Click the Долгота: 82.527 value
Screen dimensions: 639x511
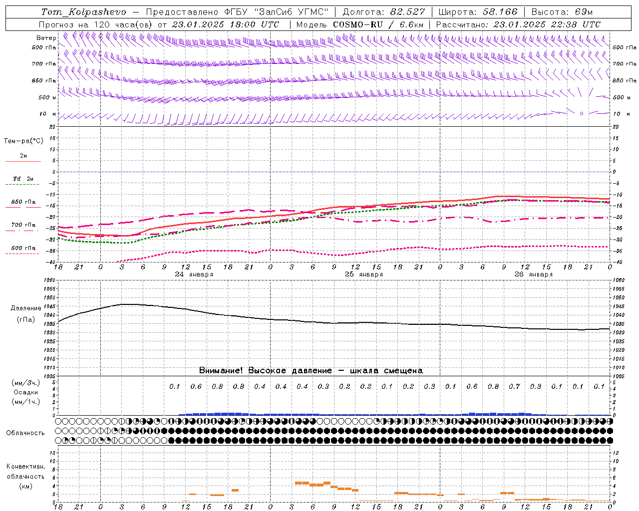pos(384,12)
